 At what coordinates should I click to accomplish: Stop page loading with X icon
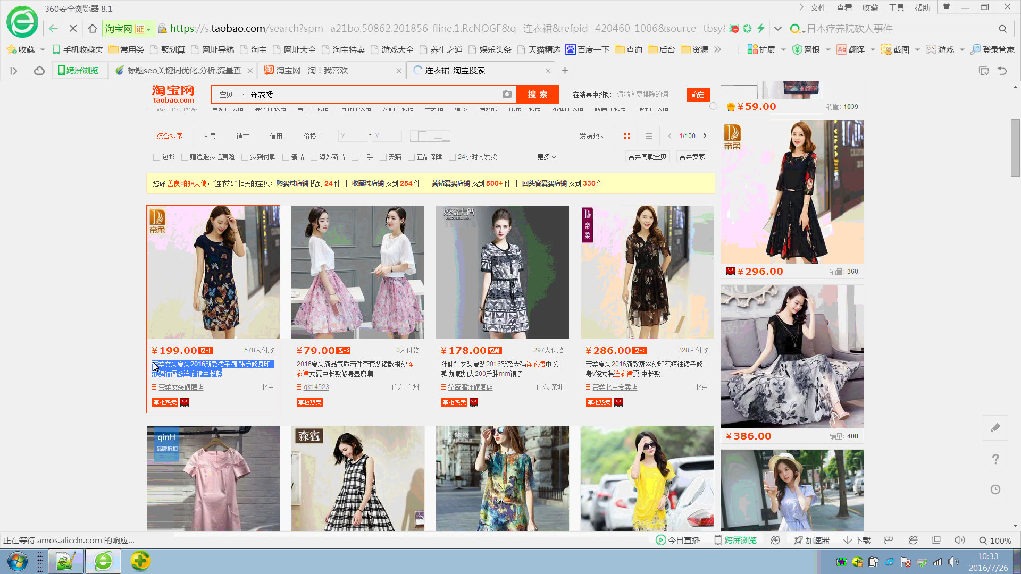[73, 29]
